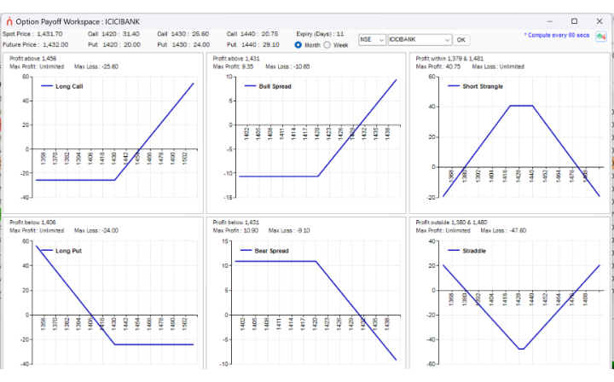614x382 pixels.
Task: Expand the ICICIBANK symbol dropdown arrow
Action: (447, 40)
